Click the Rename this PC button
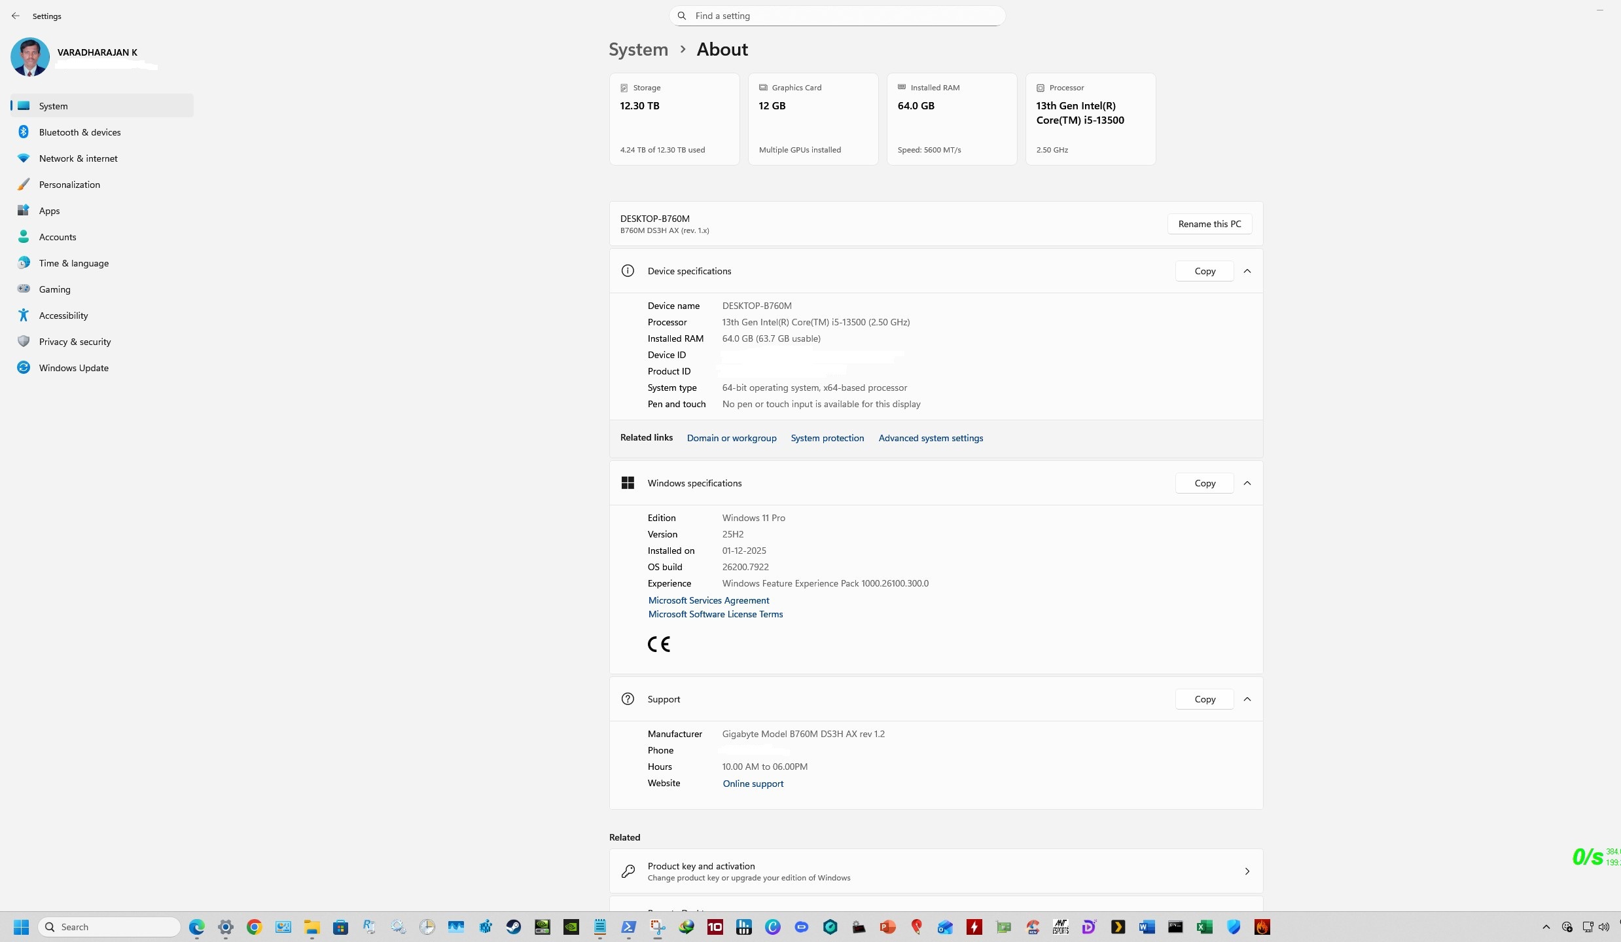Viewport: 1621px width, 942px height. pyautogui.click(x=1209, y=224)
